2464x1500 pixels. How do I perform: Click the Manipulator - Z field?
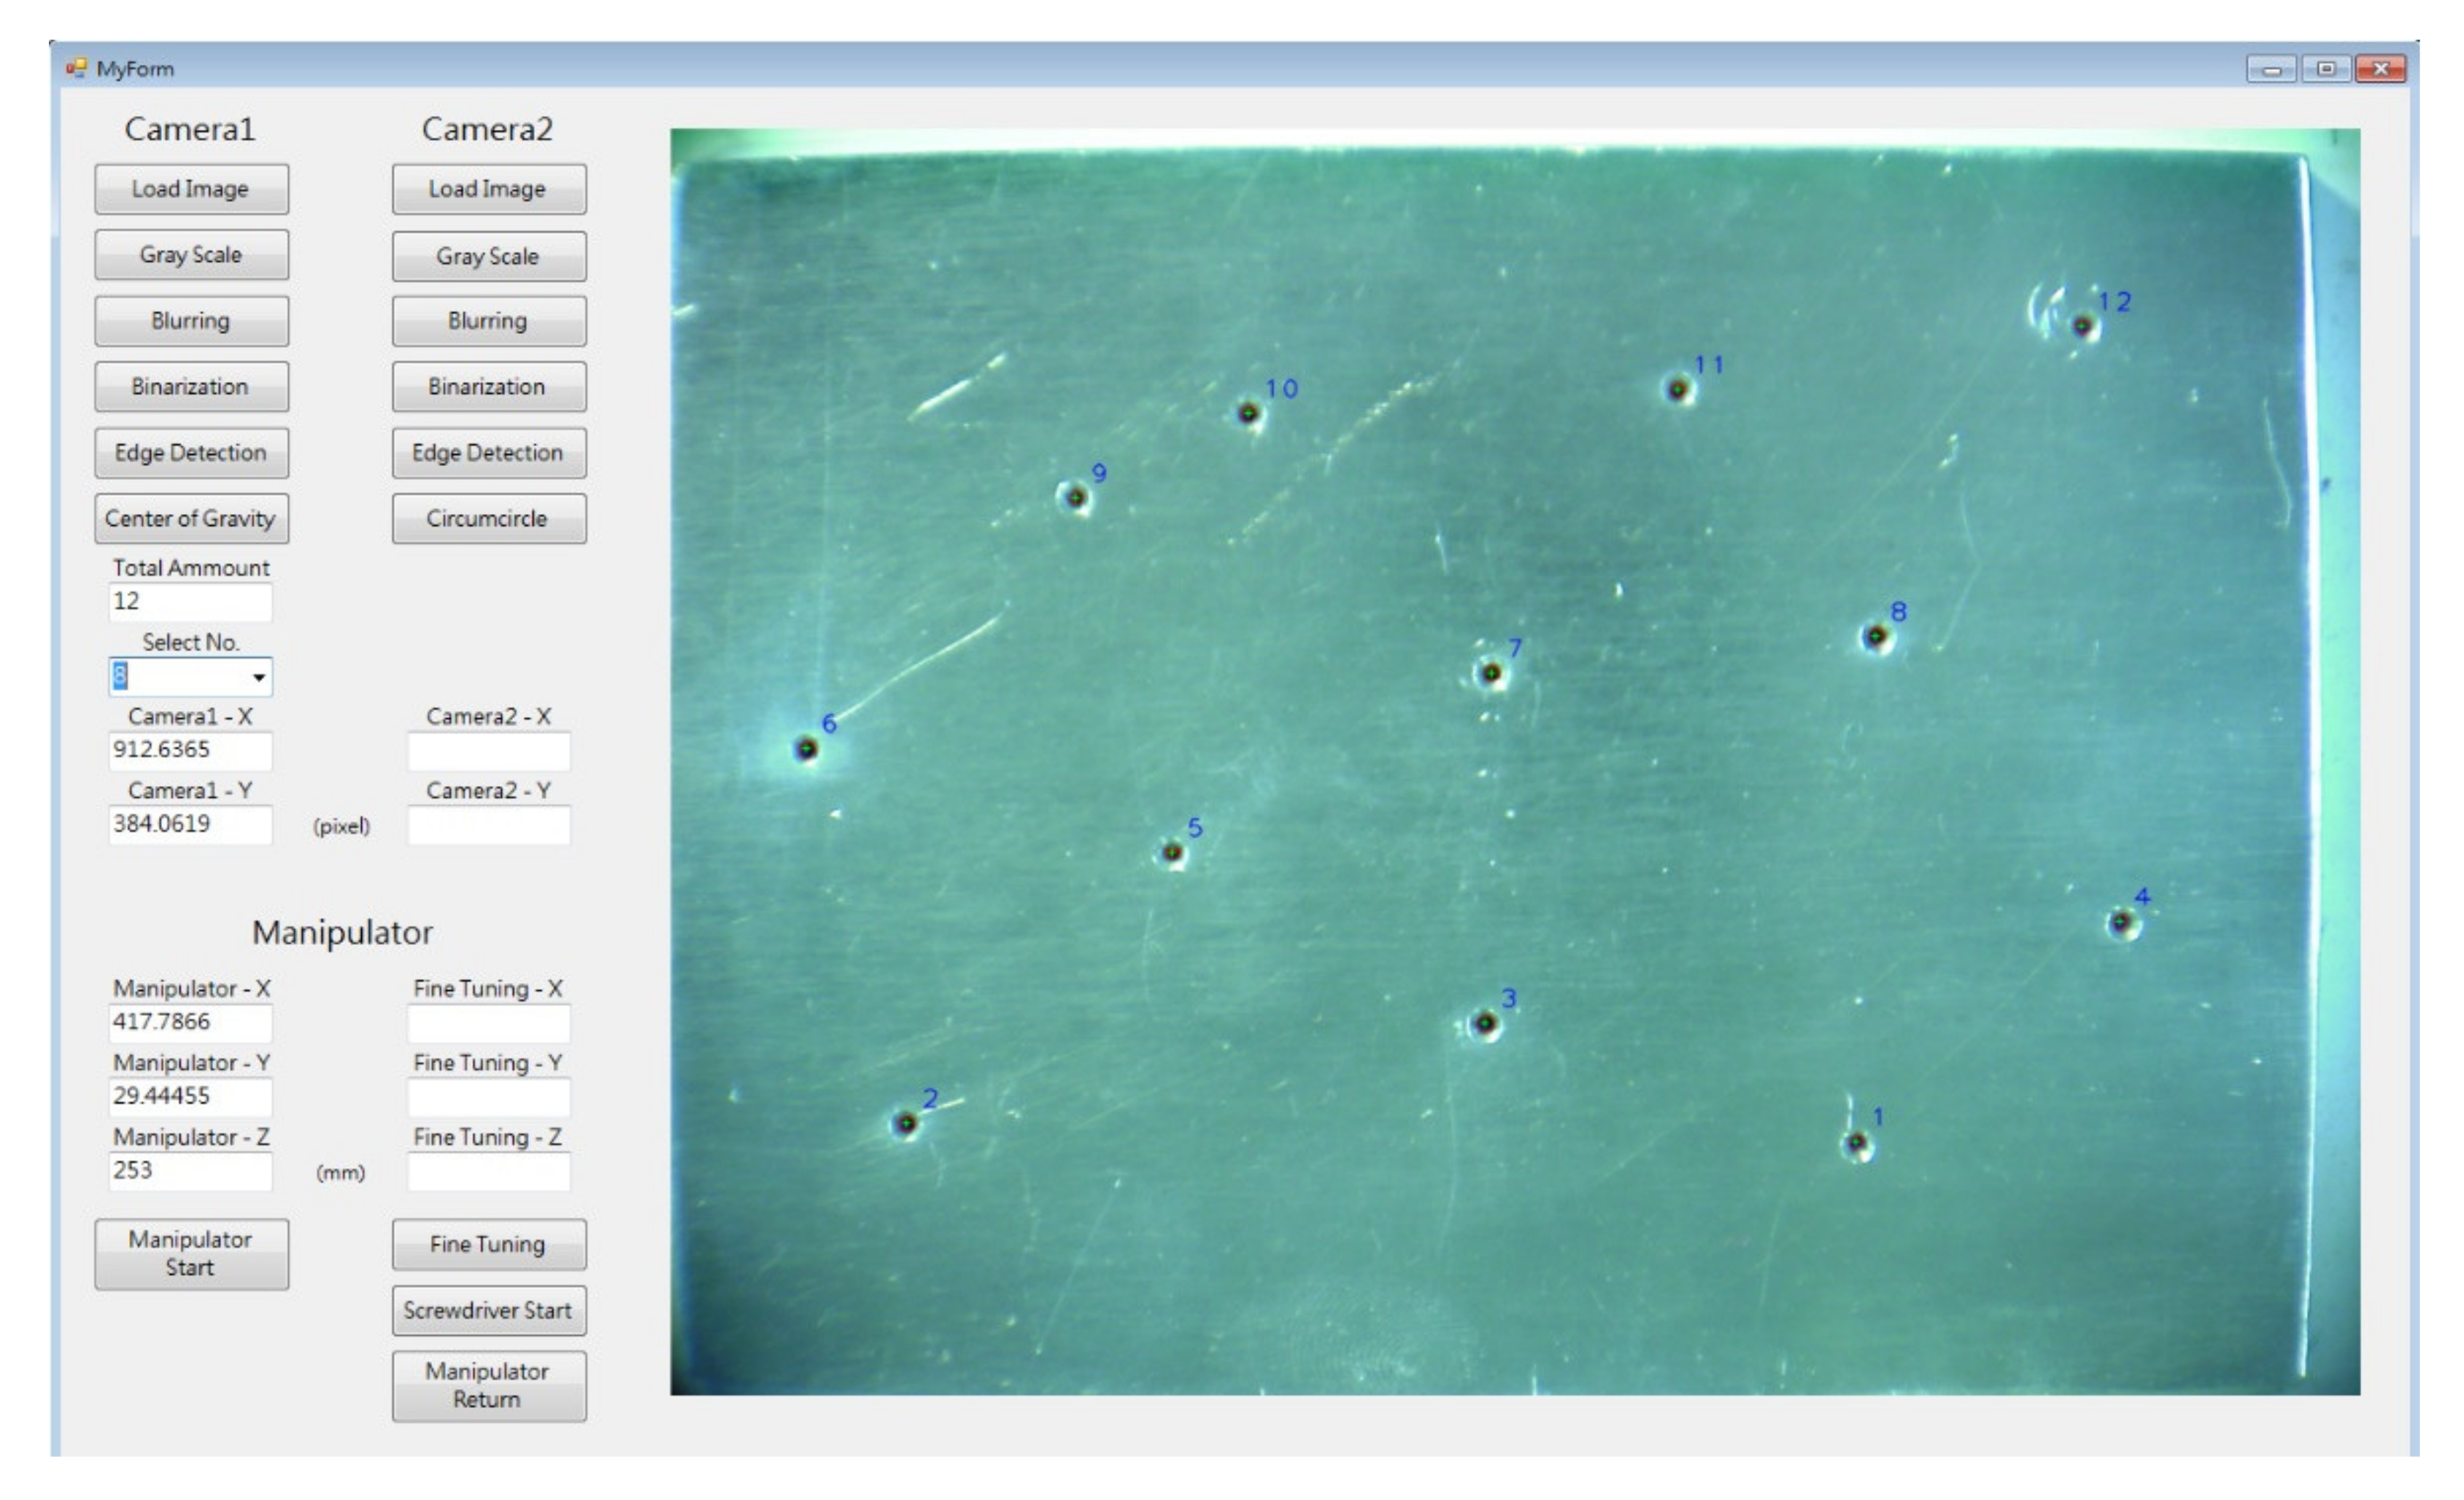(190, 1170)
